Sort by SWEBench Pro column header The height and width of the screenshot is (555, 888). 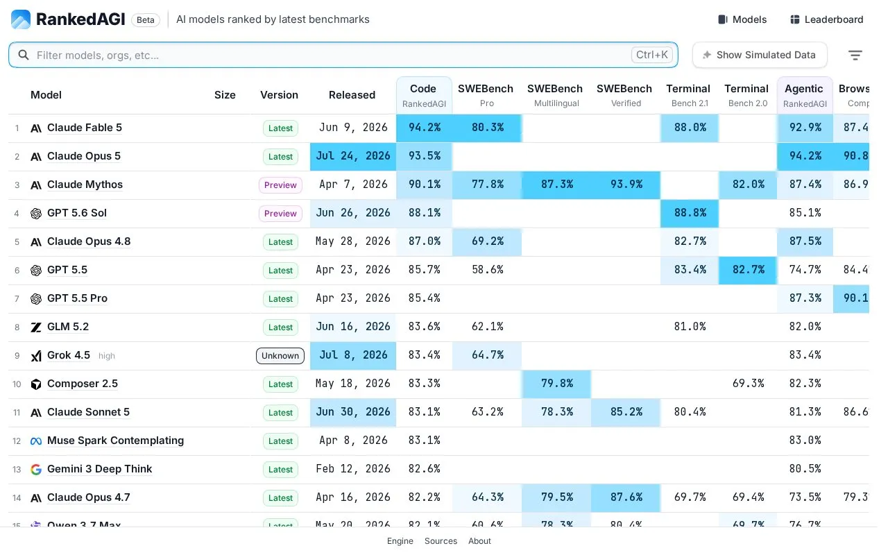point(486,95)
